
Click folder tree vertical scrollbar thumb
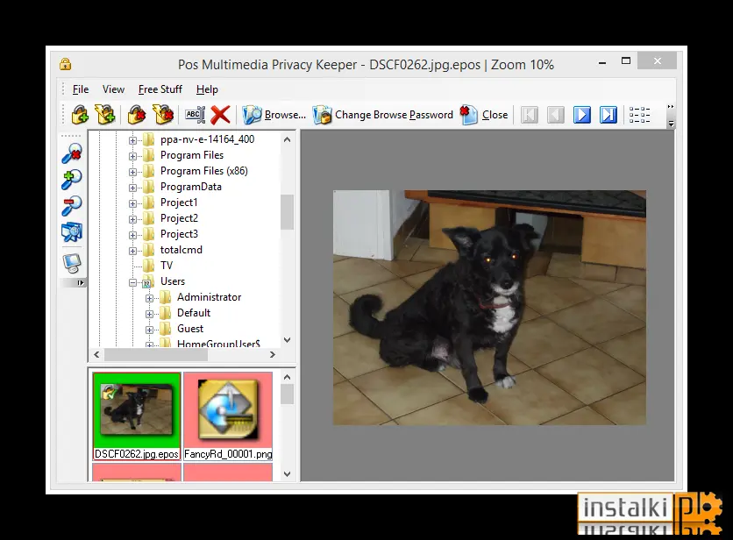click(287, 212)
